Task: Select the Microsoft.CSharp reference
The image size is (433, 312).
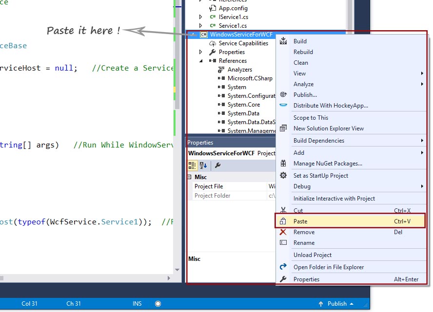Action: [250, 78]
